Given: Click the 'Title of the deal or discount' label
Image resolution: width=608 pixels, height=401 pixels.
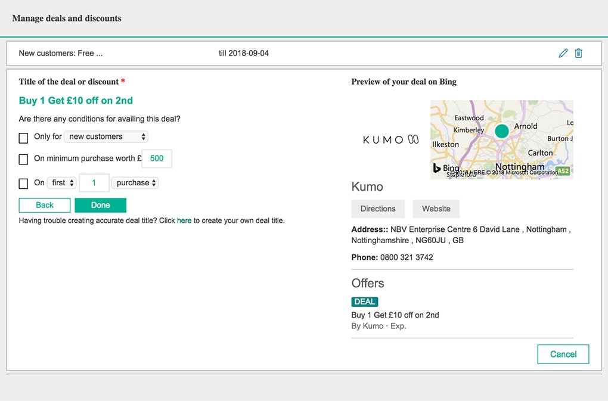Looking at the screenshot, I should click(x=69, y=82).
